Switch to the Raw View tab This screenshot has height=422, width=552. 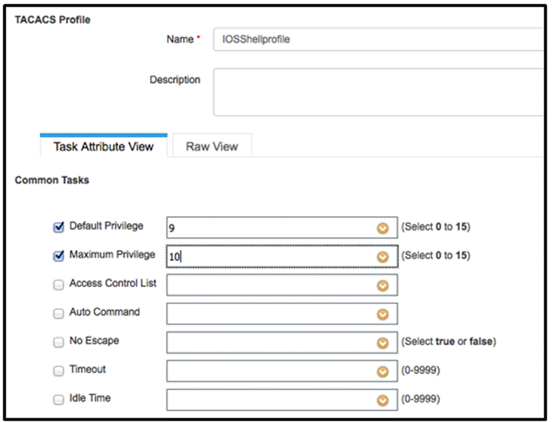(x=210, y=146)
